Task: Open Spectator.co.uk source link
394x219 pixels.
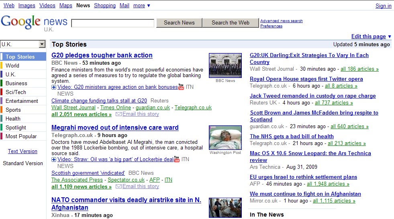Action: 126,180
